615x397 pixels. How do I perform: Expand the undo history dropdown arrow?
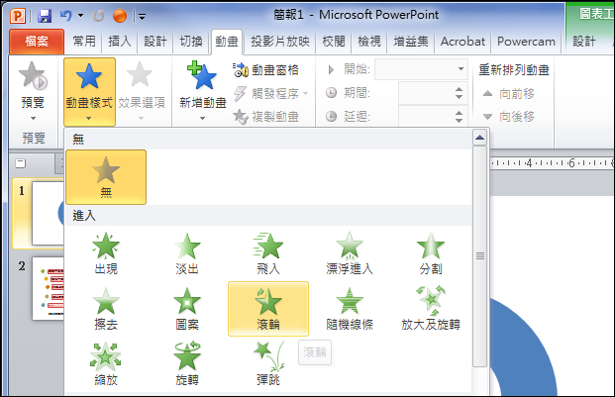[80, 16]
